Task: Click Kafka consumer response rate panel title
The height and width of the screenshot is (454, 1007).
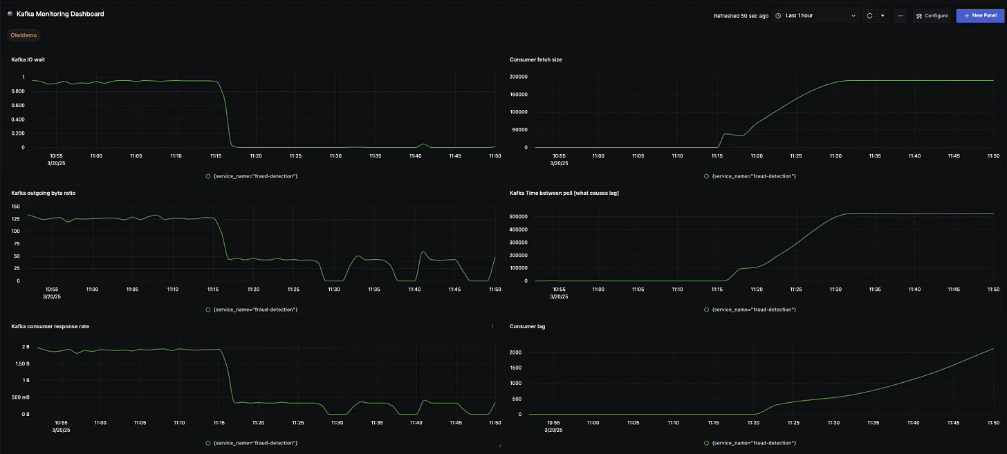Action: point(50,326)
